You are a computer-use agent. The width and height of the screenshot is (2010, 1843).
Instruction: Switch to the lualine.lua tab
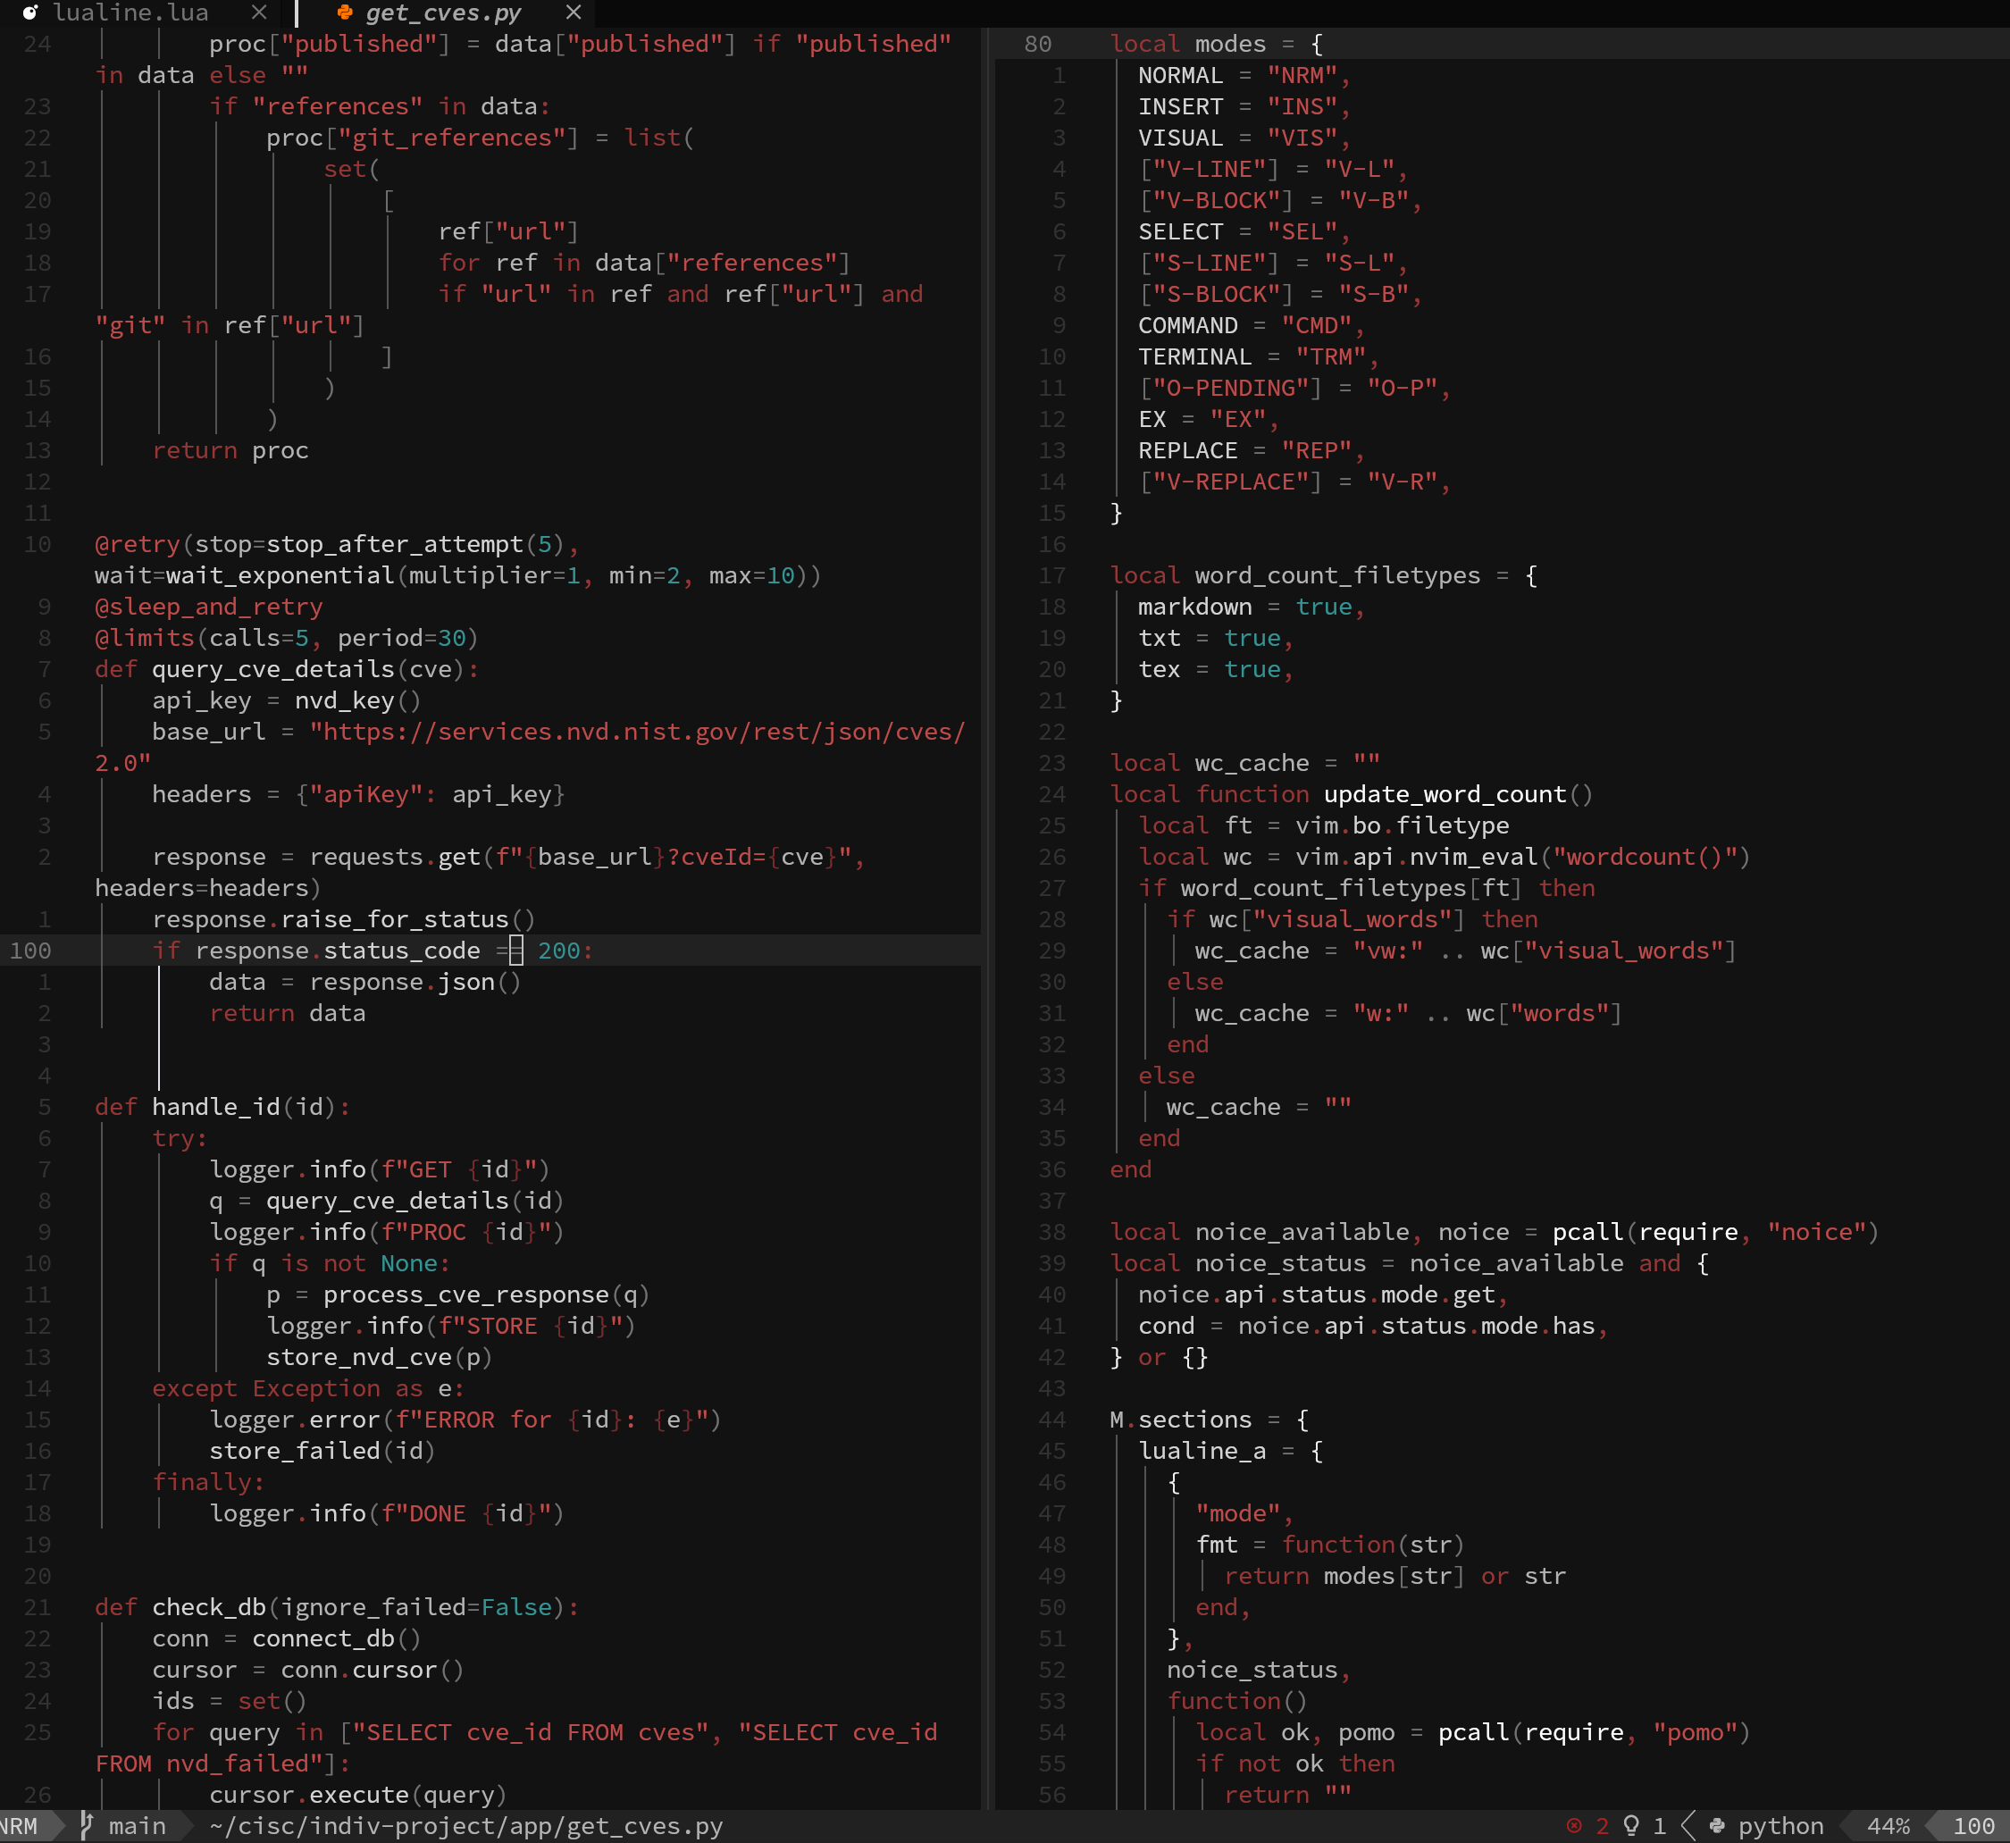click(130, 13)
